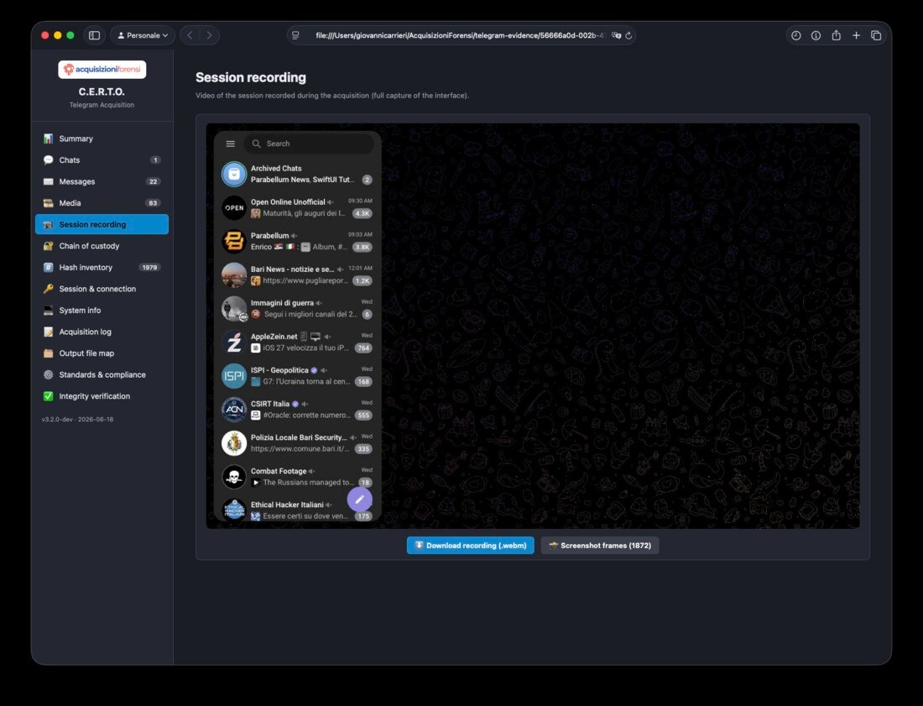Click the info circle toolbar icon
Image resolution: width=923 pixels, height=706 pixels.
pyautogui.click(x=816, y=35)
